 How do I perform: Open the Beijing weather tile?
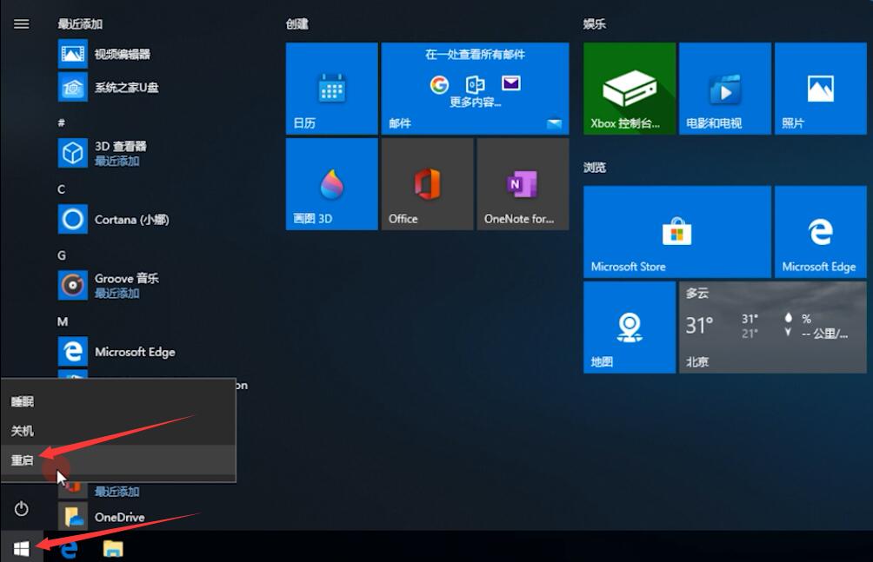pyautogui.click(x=772, y=327)
